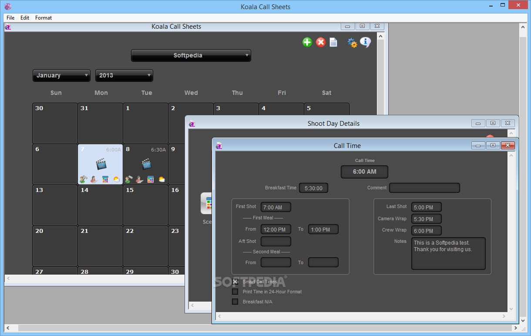Click the 6:30A time on day 8
Screen dimensions: 531x336
coord(158,149)
